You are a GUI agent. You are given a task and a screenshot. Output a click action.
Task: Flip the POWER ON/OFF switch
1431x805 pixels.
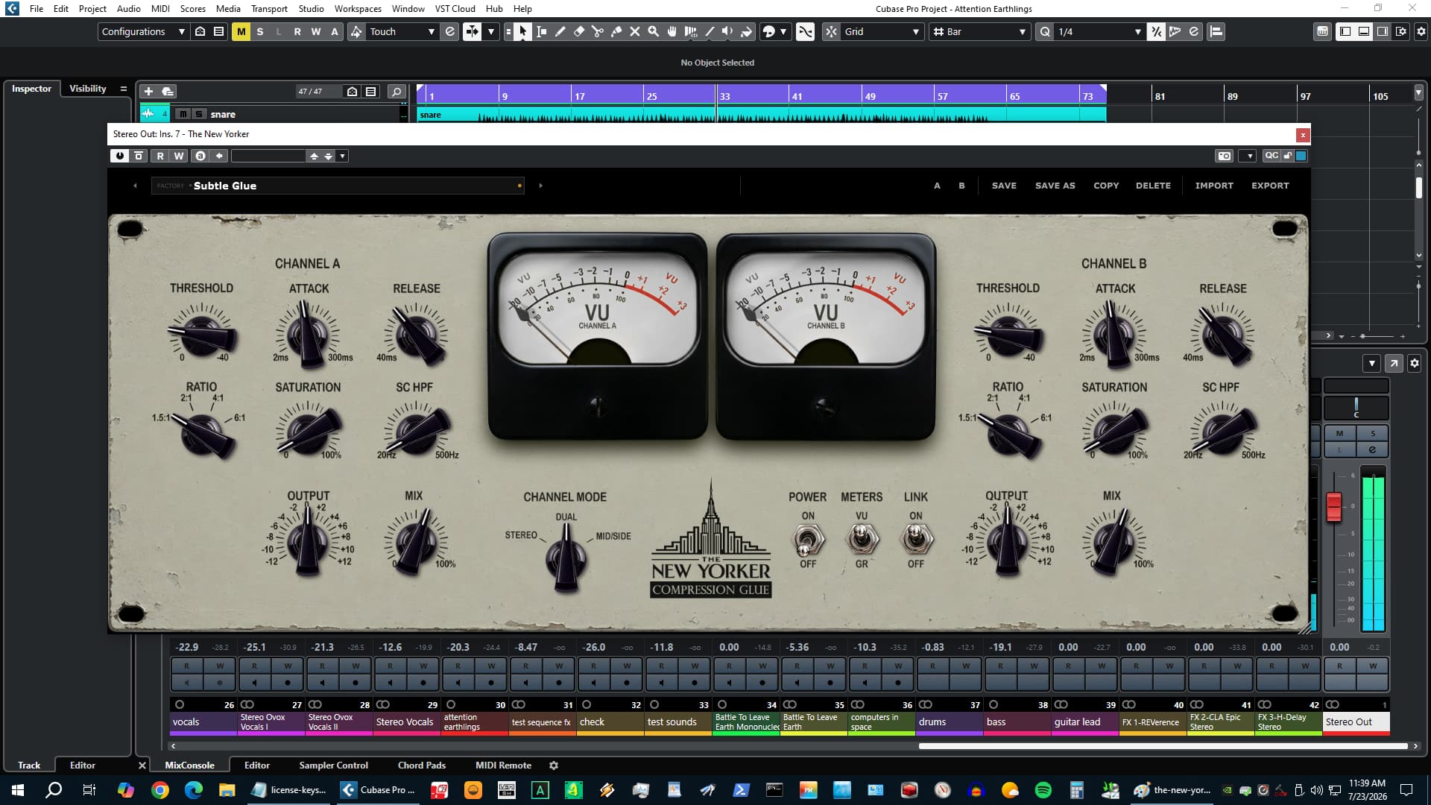[x=807, y=539]
